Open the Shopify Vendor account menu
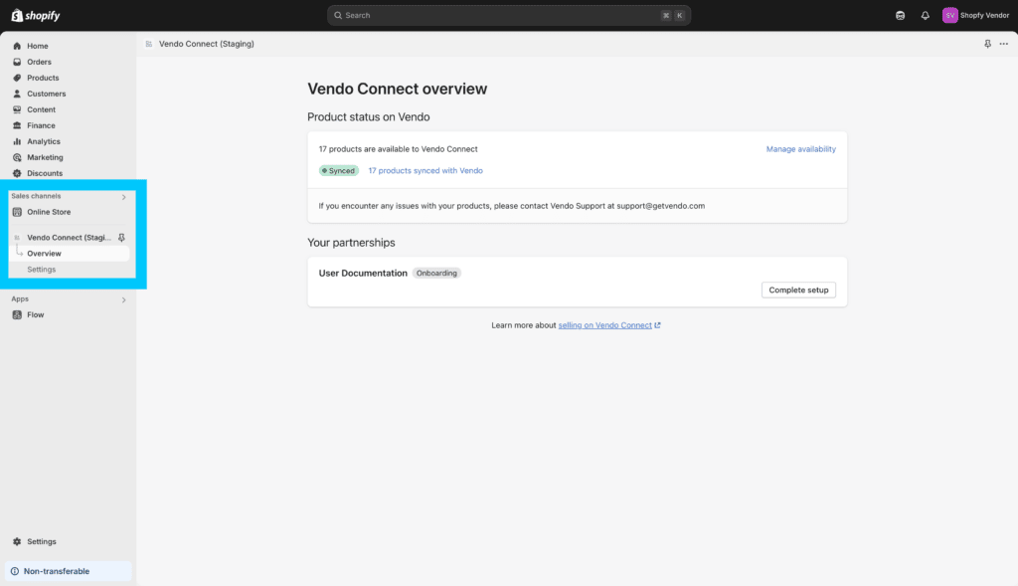 pos(976,16)
